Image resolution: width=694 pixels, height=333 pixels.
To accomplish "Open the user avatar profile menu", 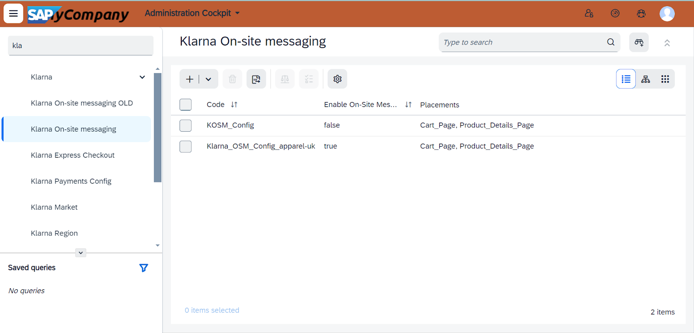I will coord(667,13).
